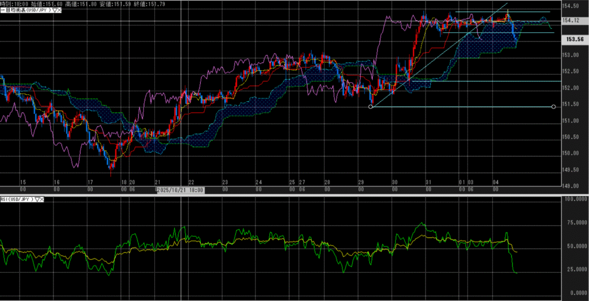Click the 2025/10/21 18:00 crosshair date label
The width and height of the screenshot is (589, 301).
click(180, 189)
